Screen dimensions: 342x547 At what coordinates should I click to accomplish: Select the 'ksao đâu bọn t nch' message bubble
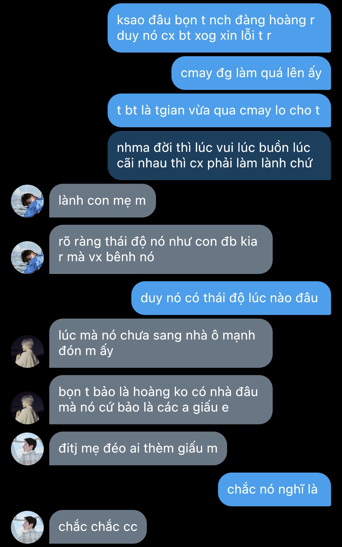(x=219, y=28)
